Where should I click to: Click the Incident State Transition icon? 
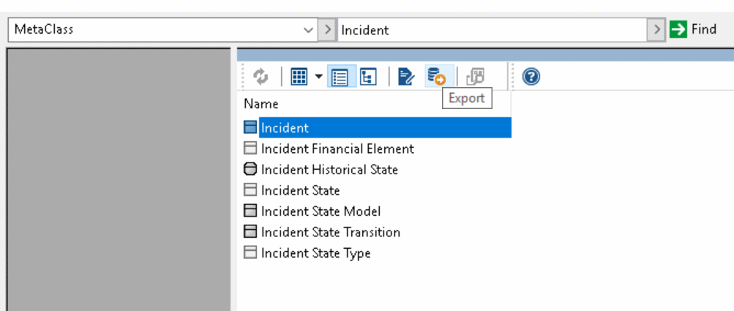(x=251, y=232)
